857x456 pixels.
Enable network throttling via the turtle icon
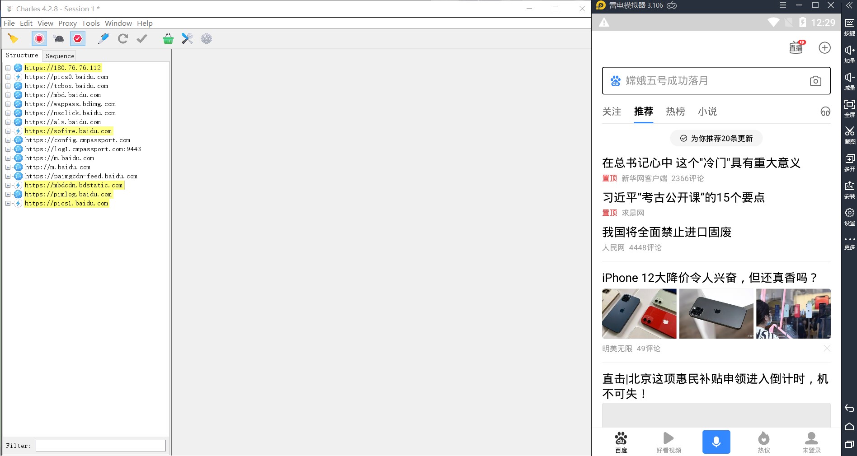58,39
